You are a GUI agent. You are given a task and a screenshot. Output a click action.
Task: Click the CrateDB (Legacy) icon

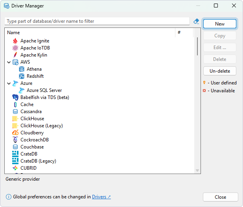pyautogui.click(x=15, y=161)
